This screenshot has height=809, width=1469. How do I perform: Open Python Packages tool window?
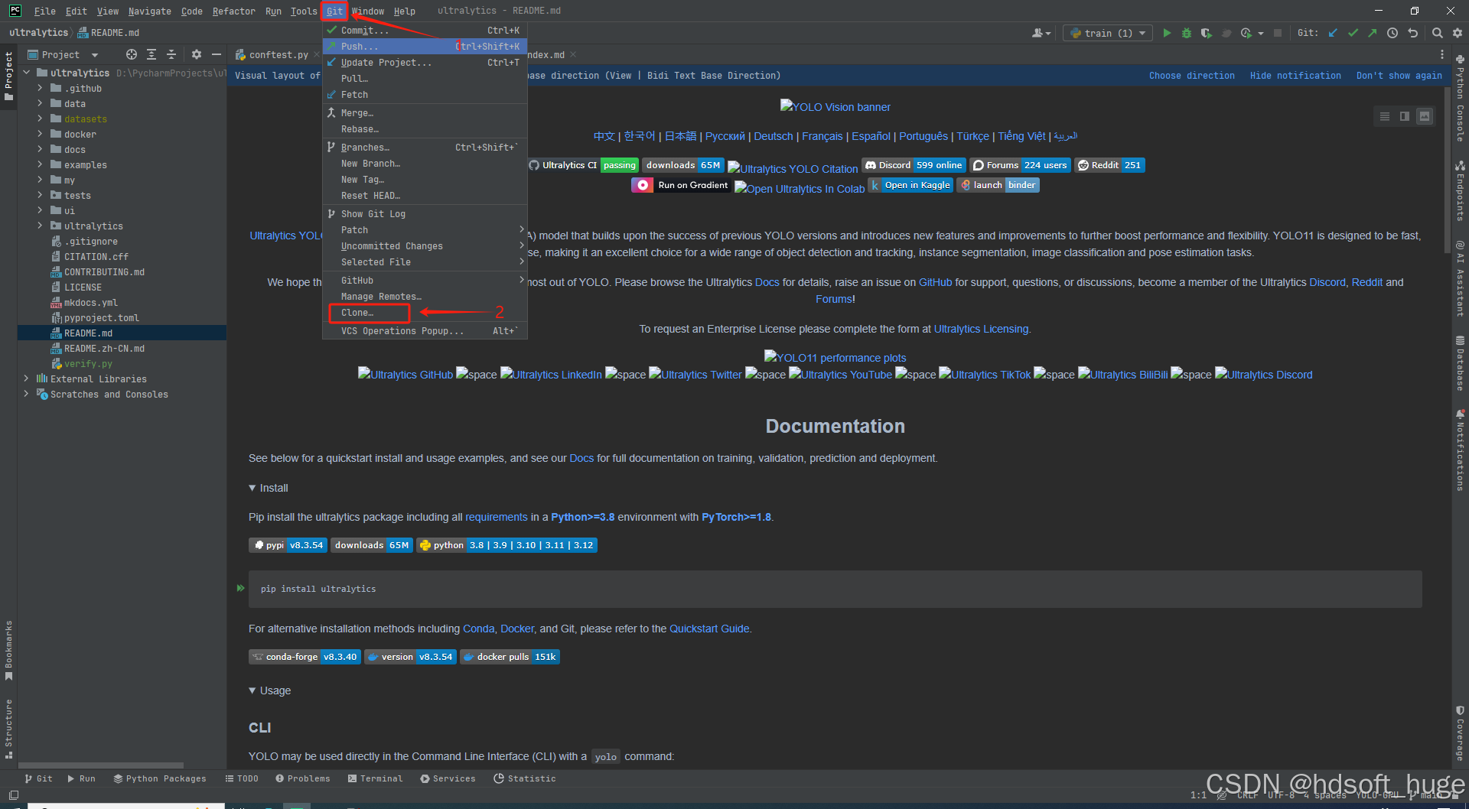(160, 778)
